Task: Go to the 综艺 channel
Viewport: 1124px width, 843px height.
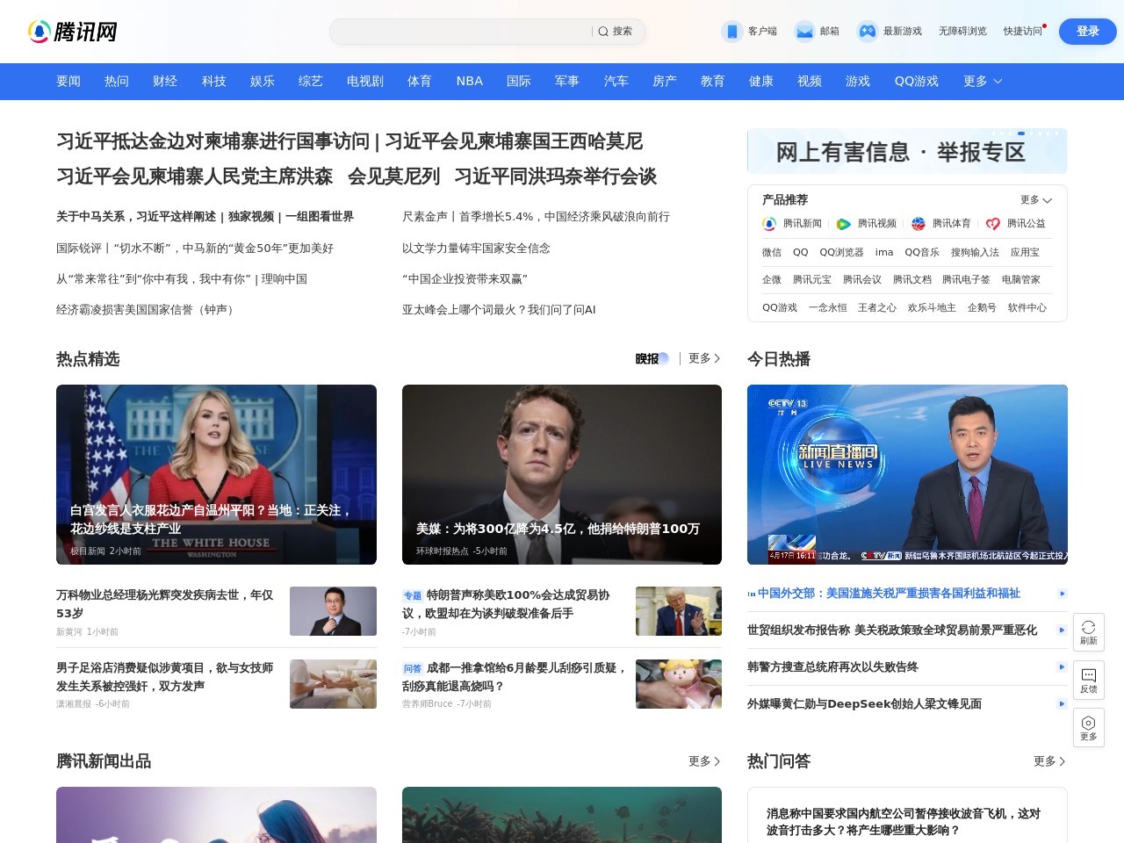Action: pos(311,81)
